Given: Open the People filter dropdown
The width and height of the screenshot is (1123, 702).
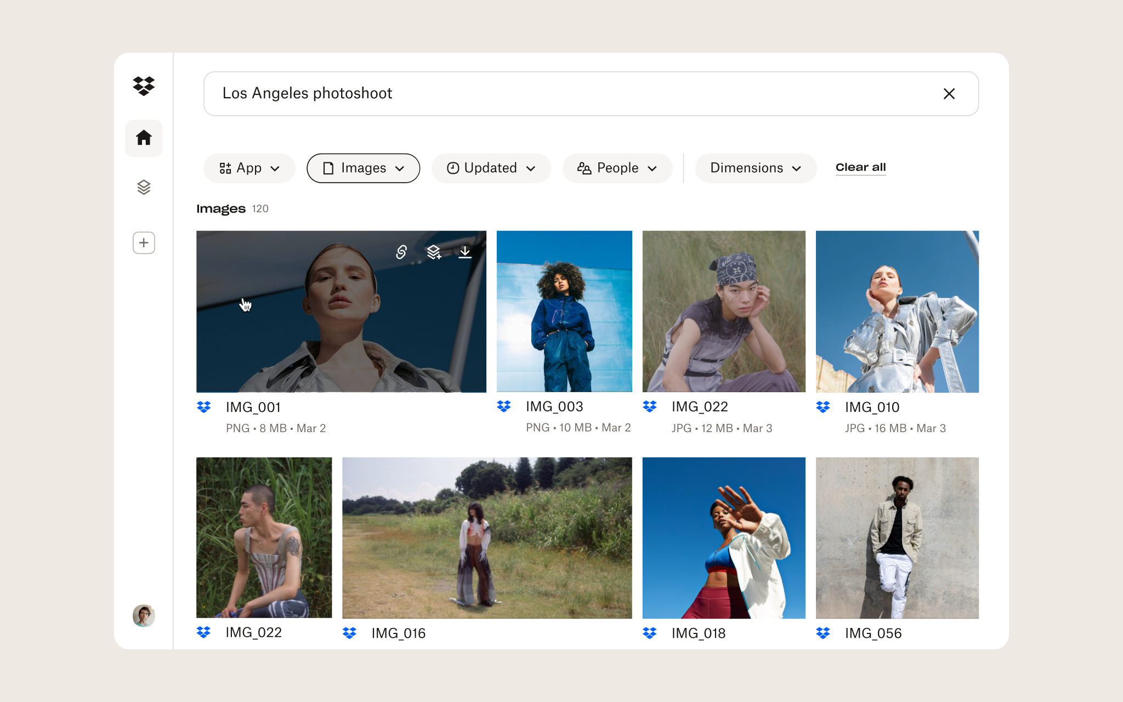Looking at the screenshot, I should coord(617,168).
